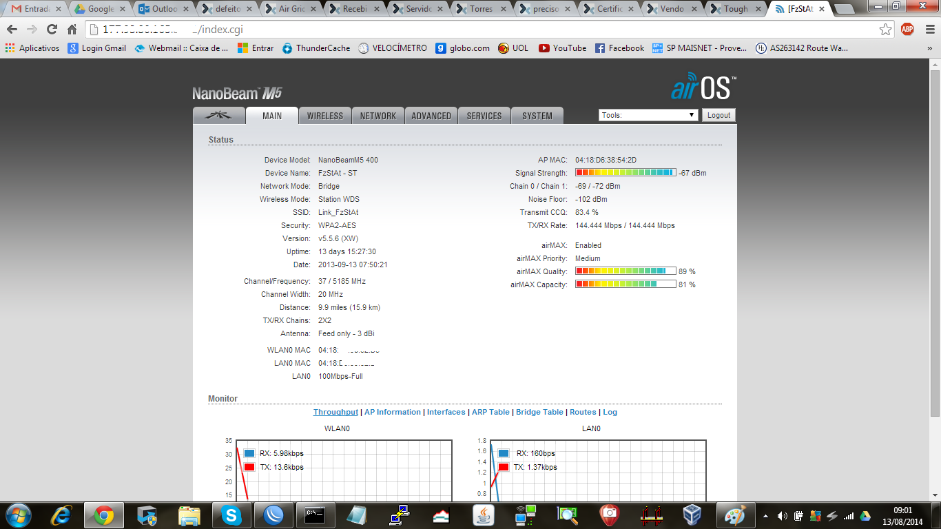Click the SSID value Link_FzStAt
Image resolution: width=941 pixels, height=529 pixels.
click(x=338, y=212)
